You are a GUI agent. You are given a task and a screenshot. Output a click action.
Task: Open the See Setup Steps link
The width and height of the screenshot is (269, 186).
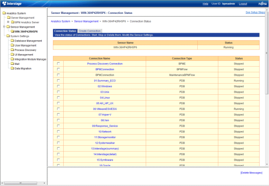(255, 13)
